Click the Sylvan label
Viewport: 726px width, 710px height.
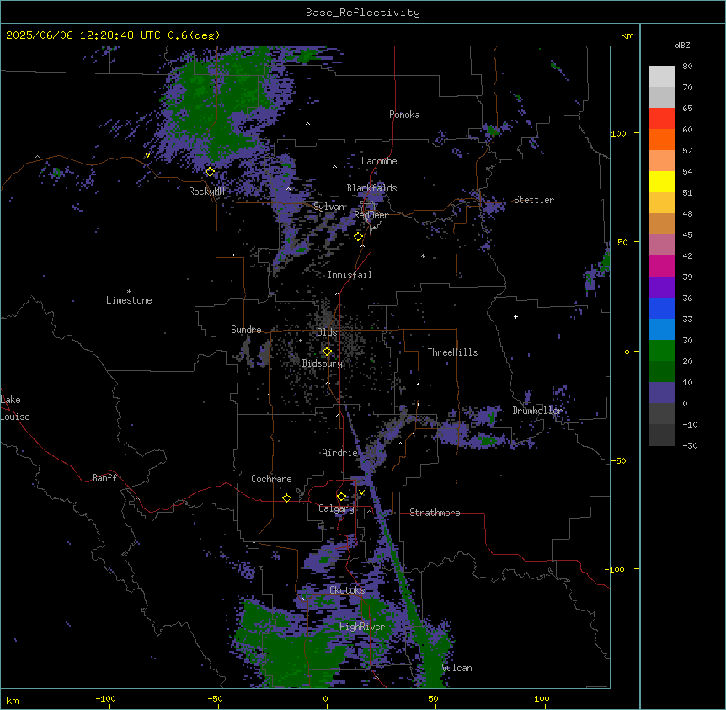click(x=328, y=207)
